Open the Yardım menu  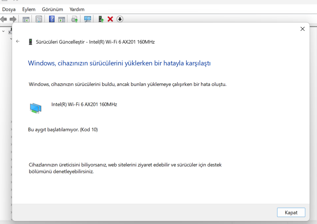pyautogui.click(x=77, y=9)
